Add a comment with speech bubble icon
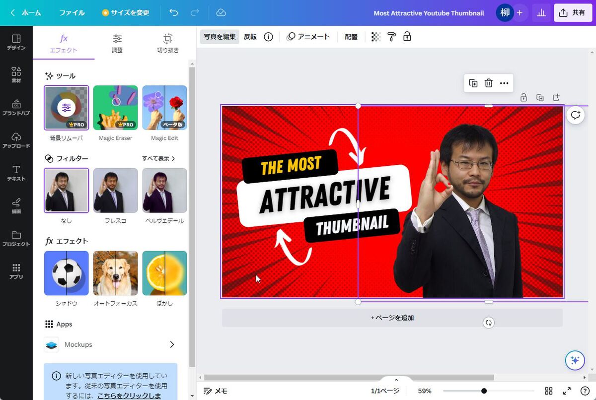Image resolution: width=596 pixels, height=400 pixels. [x=575, y=115]
